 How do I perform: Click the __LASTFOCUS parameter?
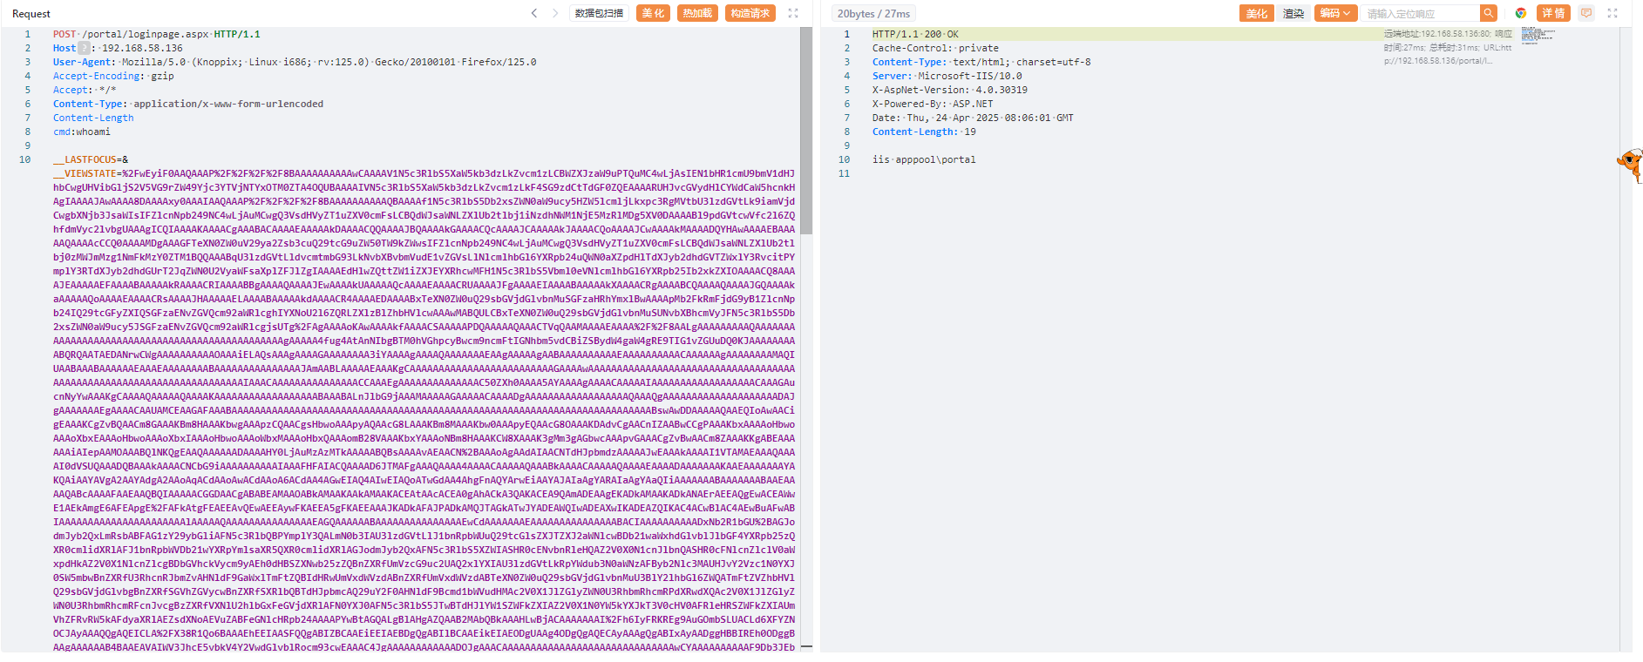pos(85,160)
